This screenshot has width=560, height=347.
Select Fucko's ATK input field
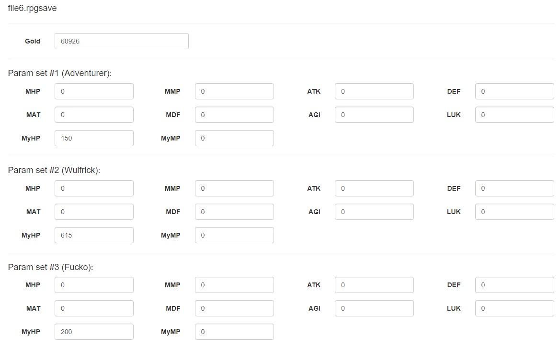point(374,285)
